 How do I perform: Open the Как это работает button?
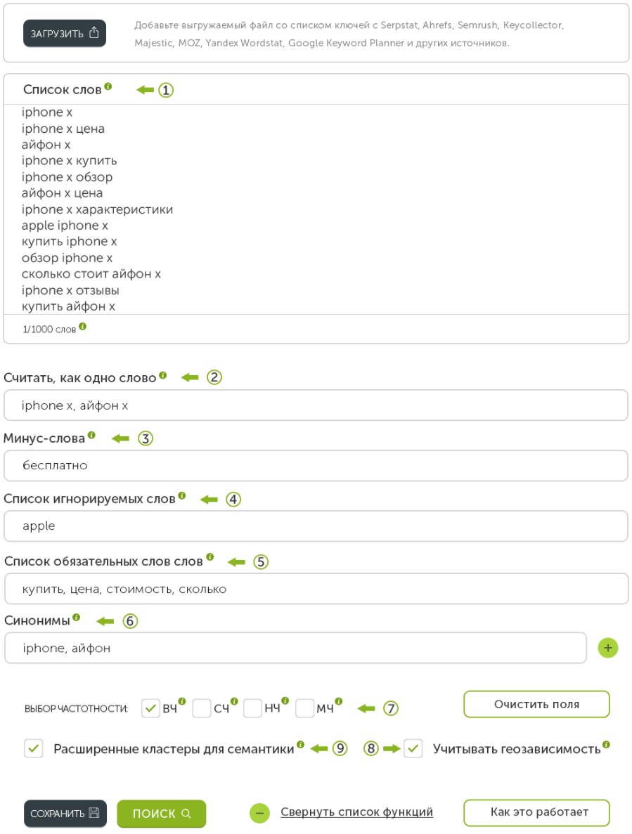coord(536,812)
